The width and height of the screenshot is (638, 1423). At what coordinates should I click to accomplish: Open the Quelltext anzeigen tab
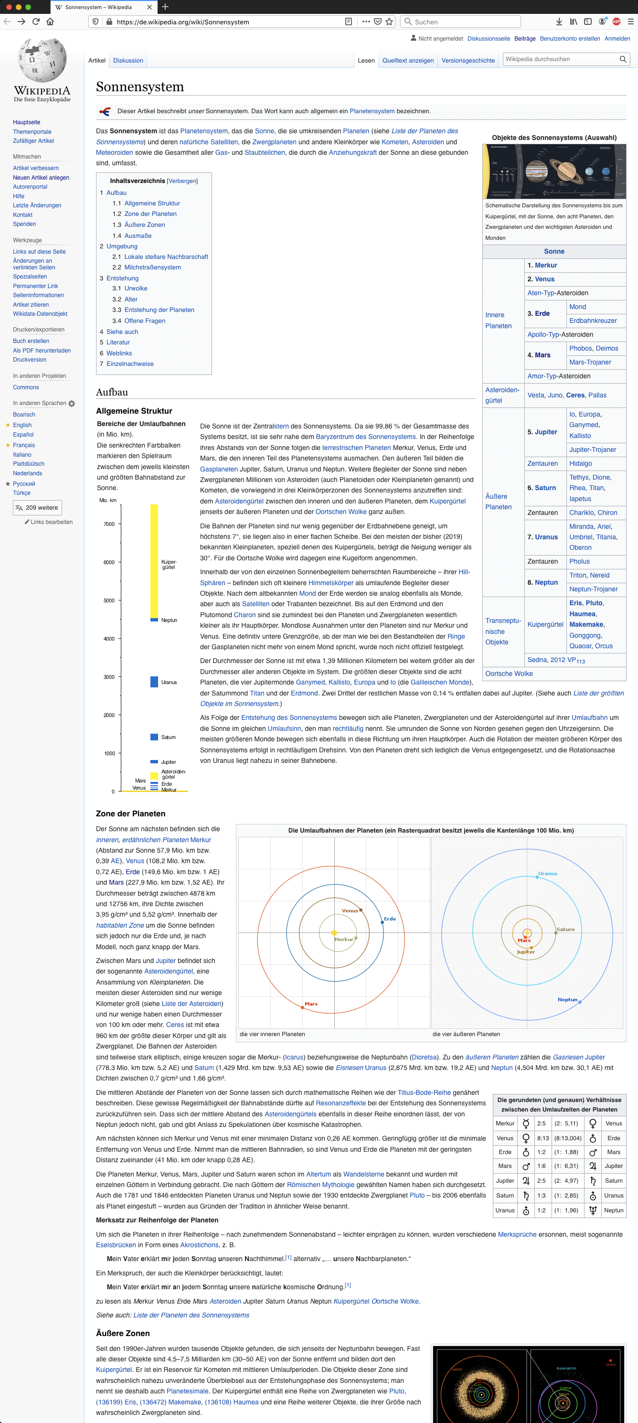[x=408, y=60]
